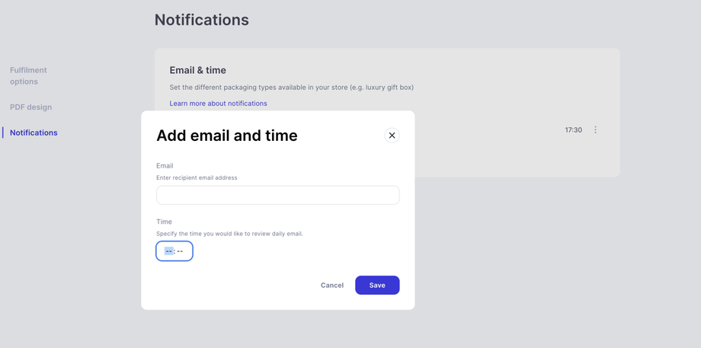Image resolution: width=701 pixels, height=348 pixels.
Task: Click the Notifications page heading
Action: pyautogui.click(x=201, y=20)
